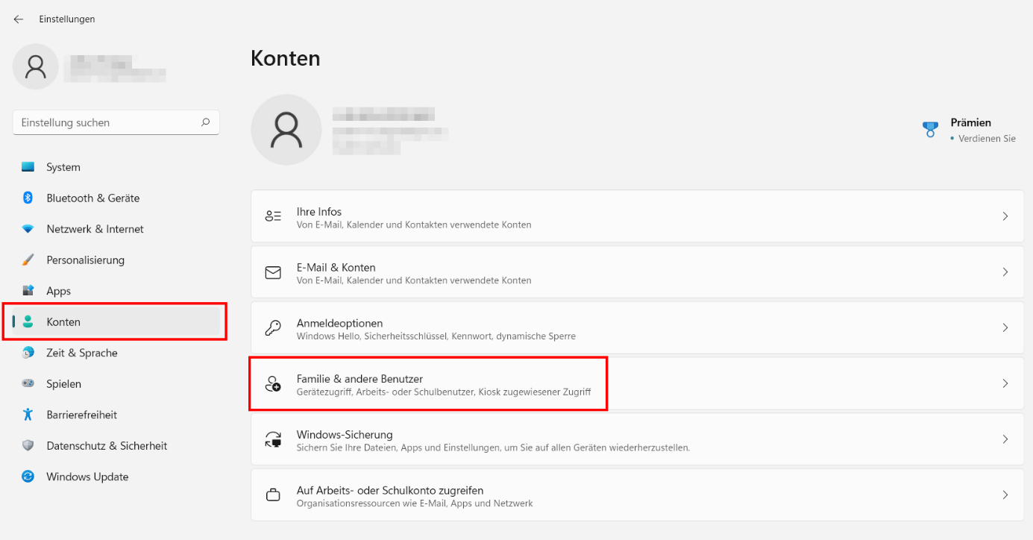Click the Bluetooth icon in sidebar

pyautogui.click(x=28, y=198)
